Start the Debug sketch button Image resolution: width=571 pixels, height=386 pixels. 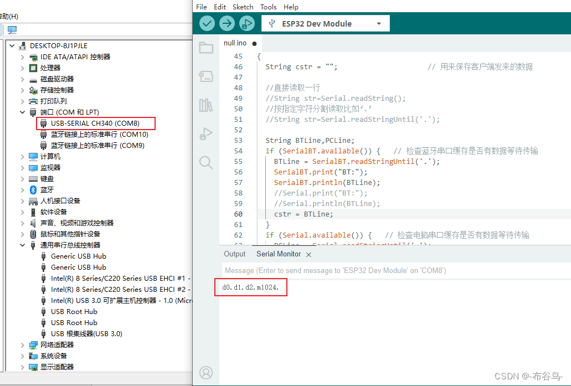coord(246,23)
